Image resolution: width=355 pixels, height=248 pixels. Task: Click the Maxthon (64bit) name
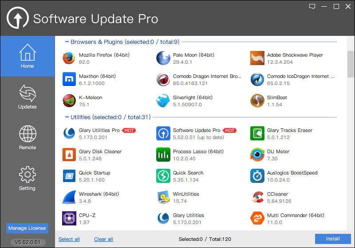pyautogui.click(x=97, y=76)
